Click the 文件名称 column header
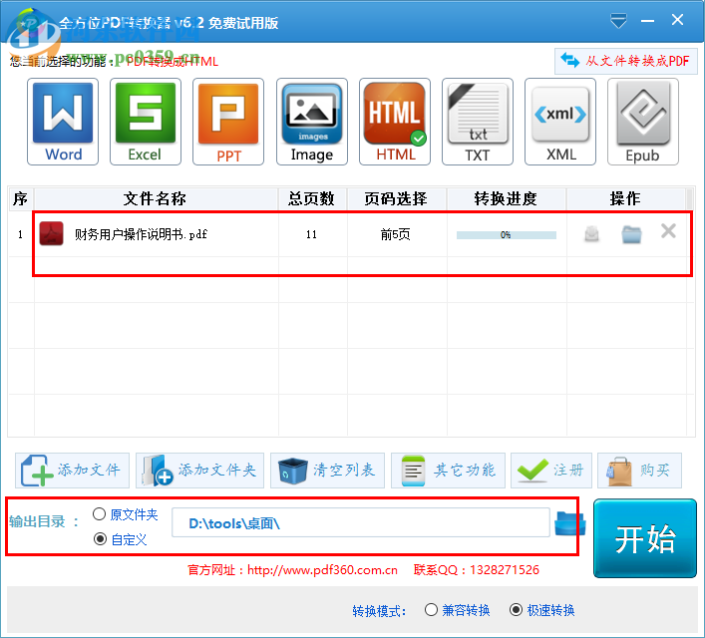This screenshot has height=638, width=705. tap(156, 198)
